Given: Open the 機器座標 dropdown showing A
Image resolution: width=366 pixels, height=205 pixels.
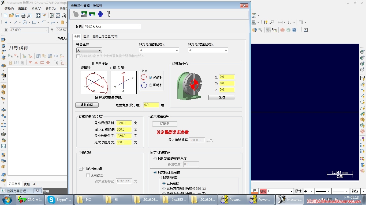Looking at the screenshot, I should pyautogui.click(x=89, y=50).
